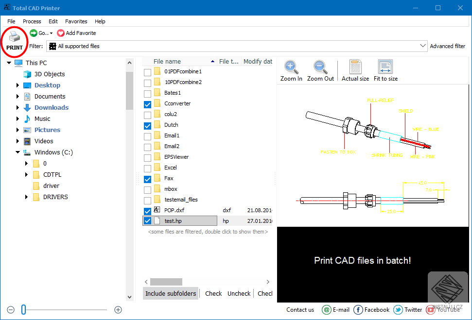
Task: Uncheck the Cconverter folder checkbox
Action: click(x=147, y=104)
